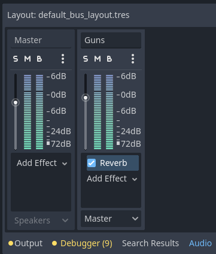Open the Speakers output dropdown
Image resolution: width=216 pixels, height=254 pixels.
pos(41,220)
